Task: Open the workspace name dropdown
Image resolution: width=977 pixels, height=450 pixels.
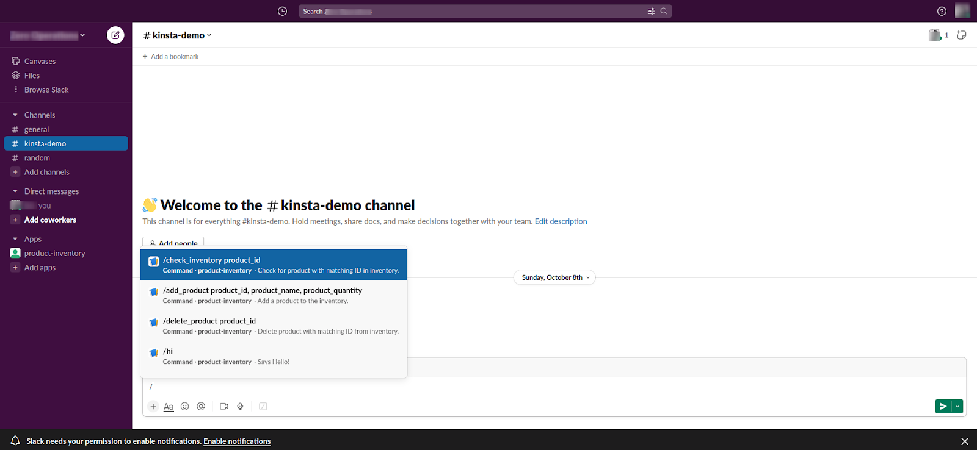Action: click(48, 35)
